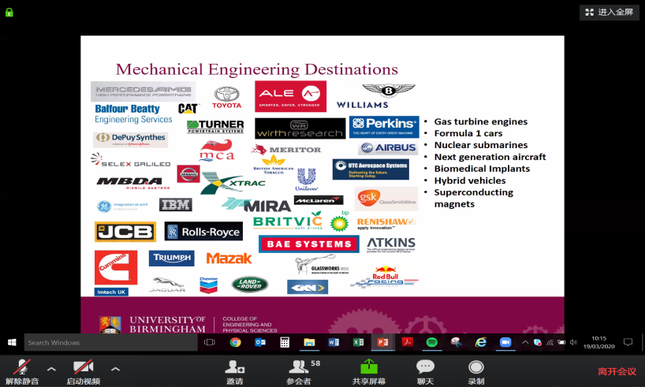Open audio options arrow beside unmute
Image resolution: width=645 pixels, height=387 pixels.
point(51,369)
